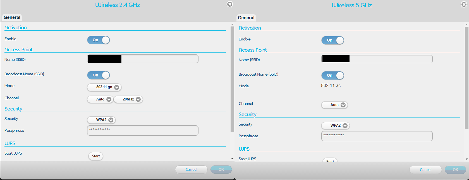Screen dimensions: 469x180
Task: Open WPA2 security dropdown in 2.4 GHz
Action: coord(101,120)
